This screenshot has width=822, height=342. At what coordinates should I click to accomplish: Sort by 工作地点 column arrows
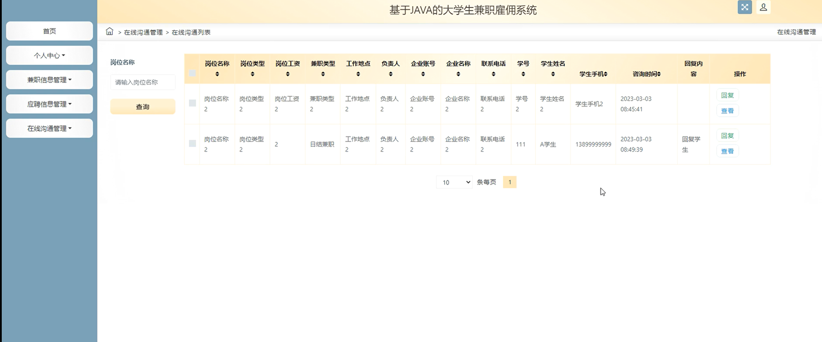click(358, 74)
